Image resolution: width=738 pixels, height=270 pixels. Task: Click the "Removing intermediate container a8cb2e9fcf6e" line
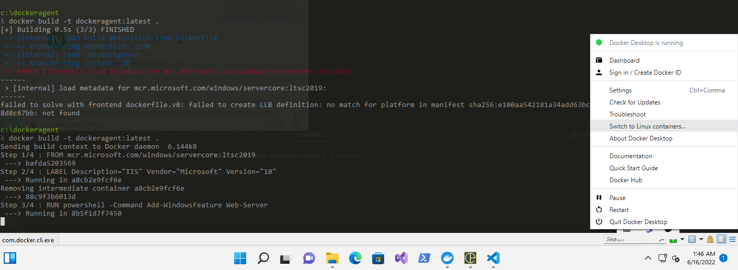pyautogui.click(x=93, y=189)
